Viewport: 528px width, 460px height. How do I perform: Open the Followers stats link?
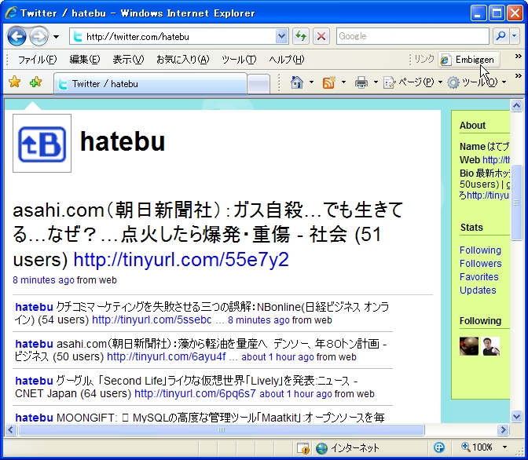[481, 264]
